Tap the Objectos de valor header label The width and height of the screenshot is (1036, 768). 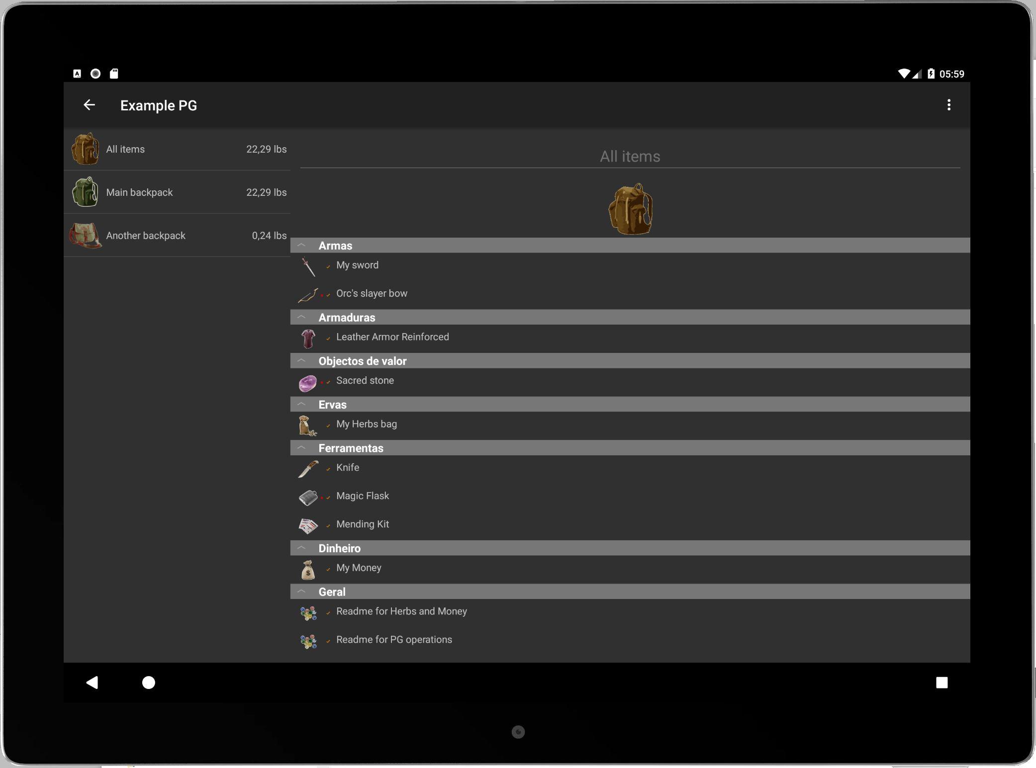(x=363, y=361)
